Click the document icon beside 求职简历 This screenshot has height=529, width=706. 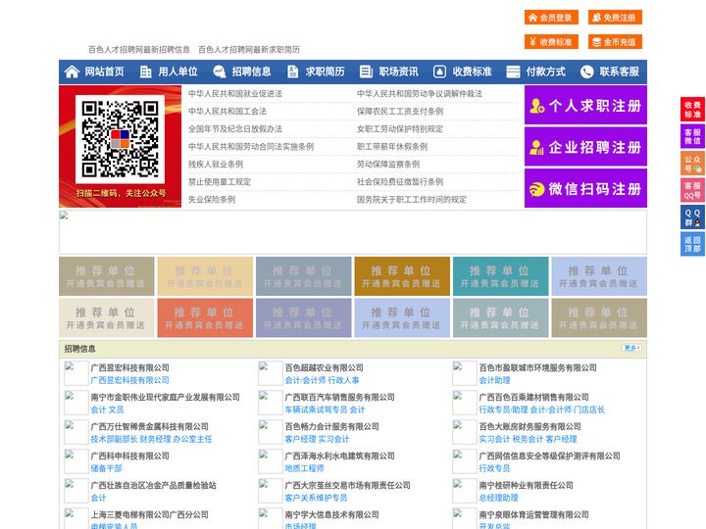[292, 72]
